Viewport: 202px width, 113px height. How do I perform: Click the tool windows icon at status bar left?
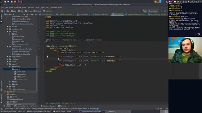2,109
